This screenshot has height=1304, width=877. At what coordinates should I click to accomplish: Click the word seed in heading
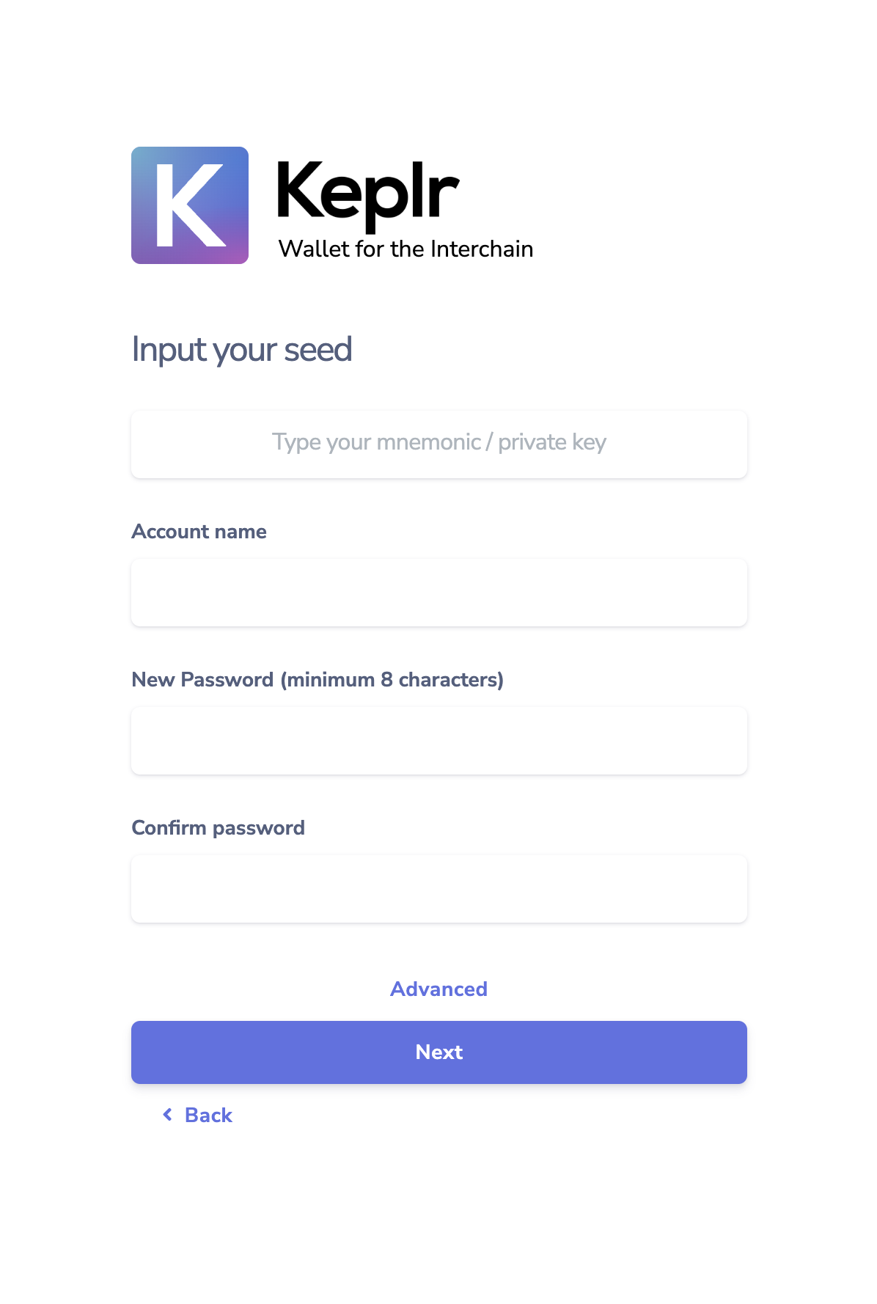(x=318, y=351)
